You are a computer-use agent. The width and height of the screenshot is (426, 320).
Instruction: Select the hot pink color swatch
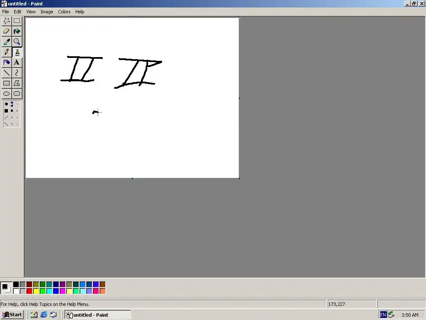(96, 291)
